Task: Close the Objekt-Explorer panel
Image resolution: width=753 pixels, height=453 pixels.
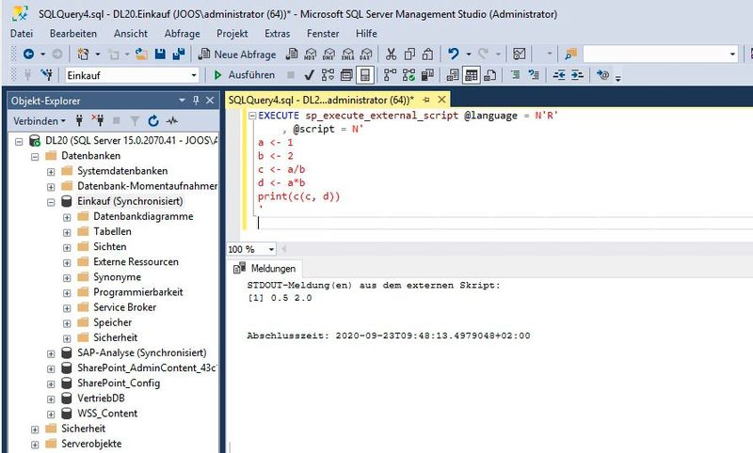Action: (210, 101)
